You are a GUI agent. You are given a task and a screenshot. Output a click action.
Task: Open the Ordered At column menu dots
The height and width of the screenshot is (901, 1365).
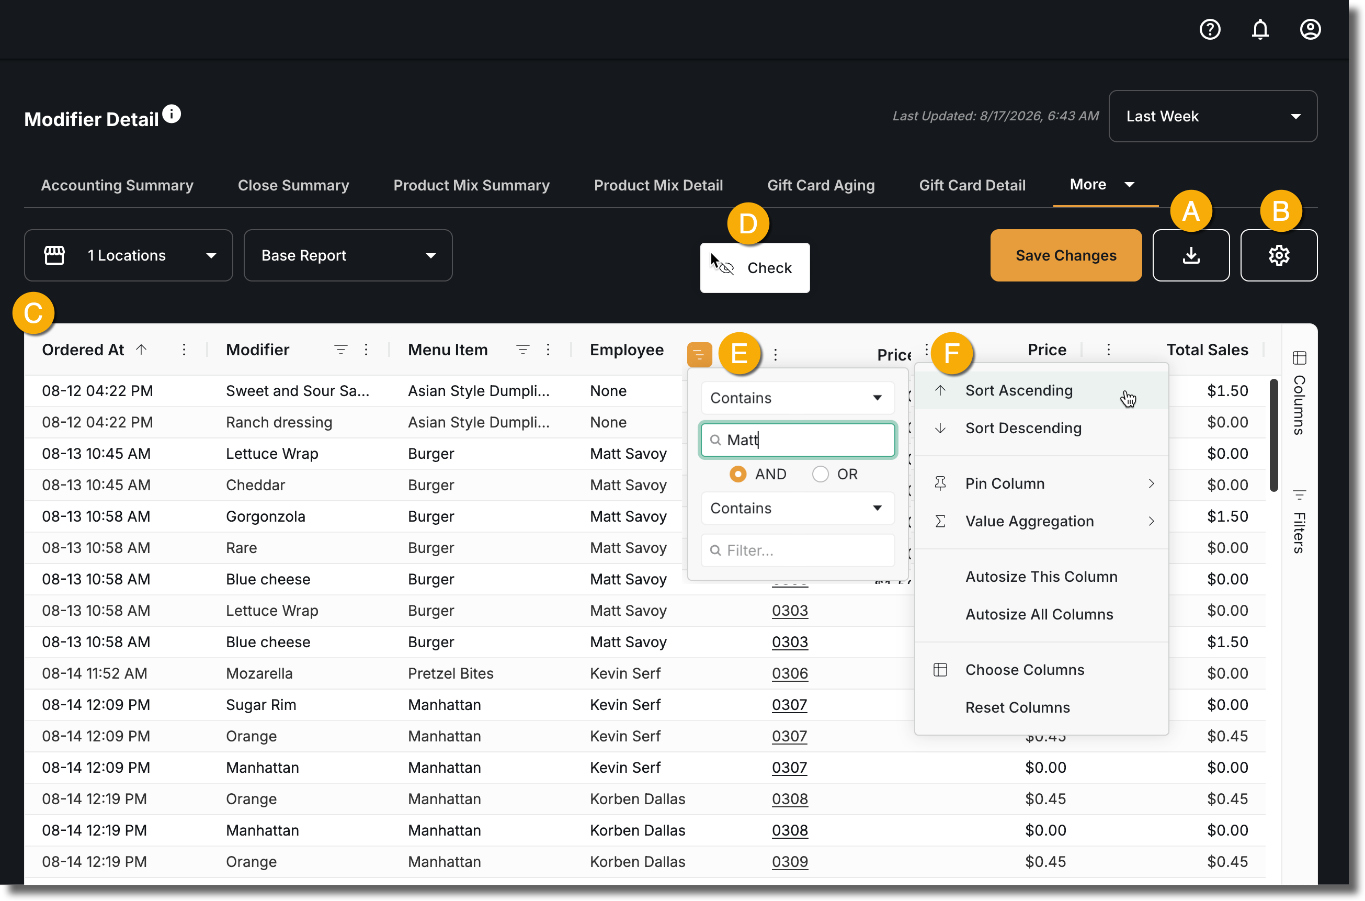[x=184, y=350]
